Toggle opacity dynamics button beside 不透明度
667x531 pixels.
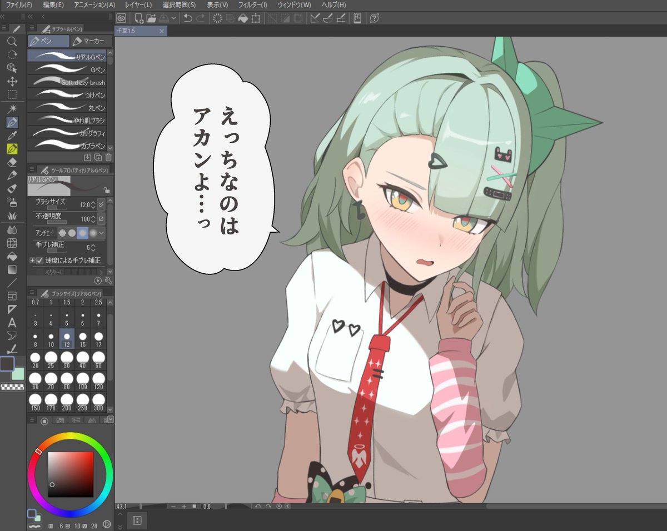[x=101, y=219]
